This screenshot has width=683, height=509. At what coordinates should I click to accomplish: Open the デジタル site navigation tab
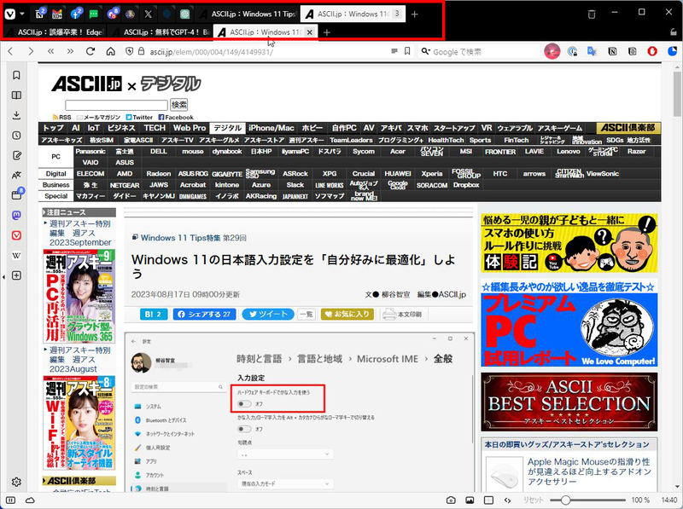click(x=227, y=128)
